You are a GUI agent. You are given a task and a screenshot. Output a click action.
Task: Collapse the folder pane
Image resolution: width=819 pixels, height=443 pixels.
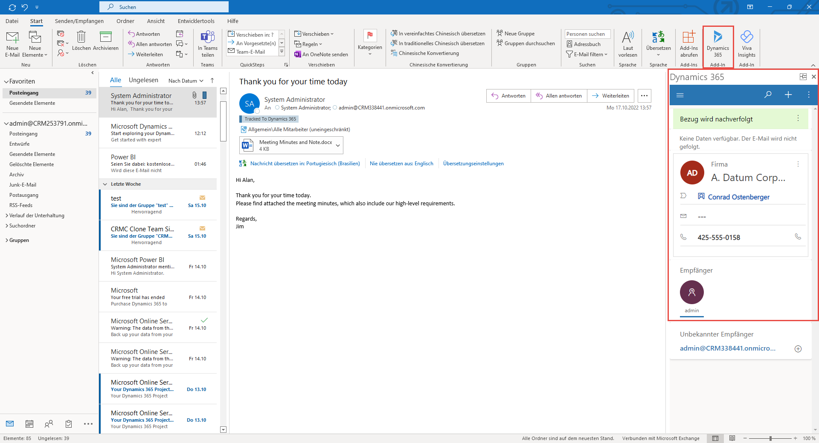93,73
